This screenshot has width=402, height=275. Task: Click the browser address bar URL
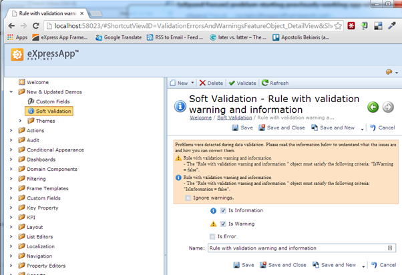(x=193, y=26)
